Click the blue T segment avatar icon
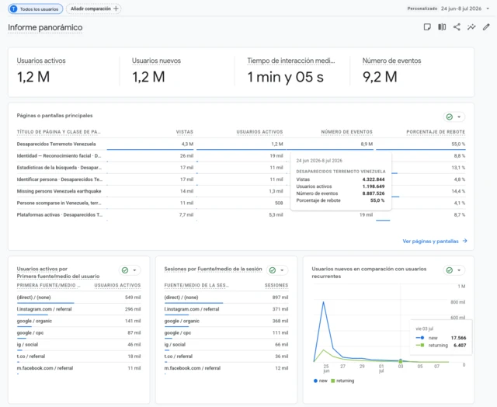The image size is (497, 407). pos(14,9)
